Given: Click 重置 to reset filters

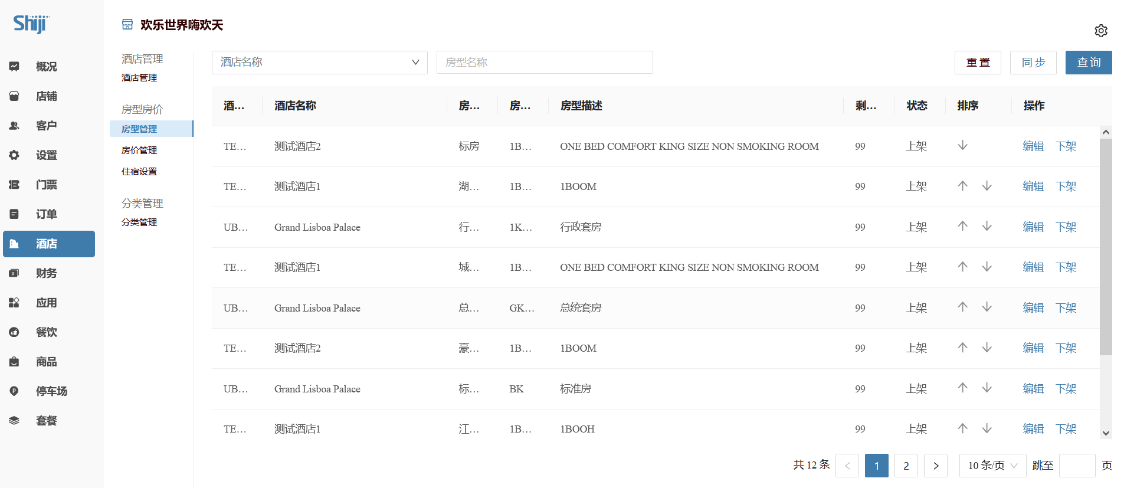Looking at the screenshot, I should coord(977,63).
